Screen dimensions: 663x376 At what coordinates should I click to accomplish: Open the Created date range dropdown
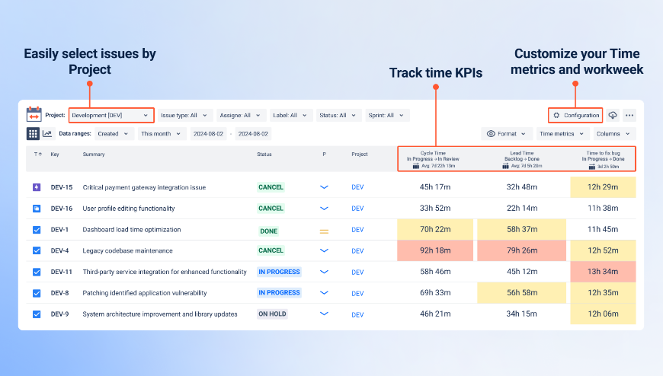point(114,134)
